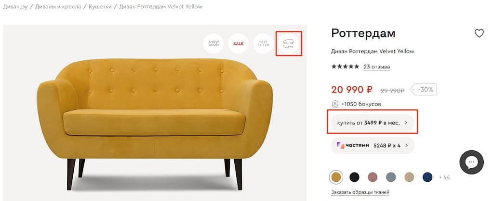This screenshot has height=201, width=493.
Task: Pick the beige fabric swatch
Action: click(409, 177)
